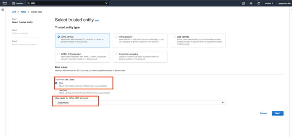This screenshot has width=292, height=137.
Task: Click the Name, review, and create step
Action: [x=24, y=44]
